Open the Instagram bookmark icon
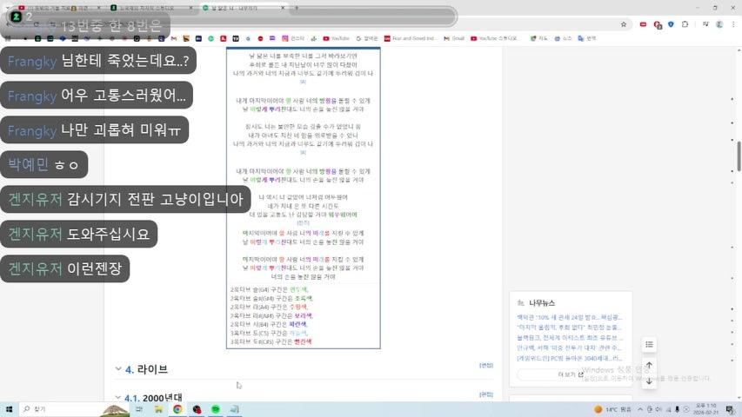 coord(284,38)
